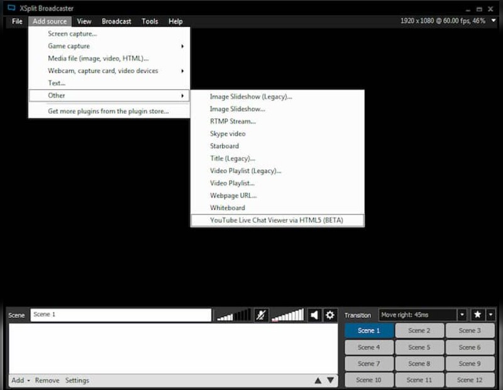Screen dimensions: 503x390
Task: Toggle the microphone mute icon
Action: tap(261, 315)
